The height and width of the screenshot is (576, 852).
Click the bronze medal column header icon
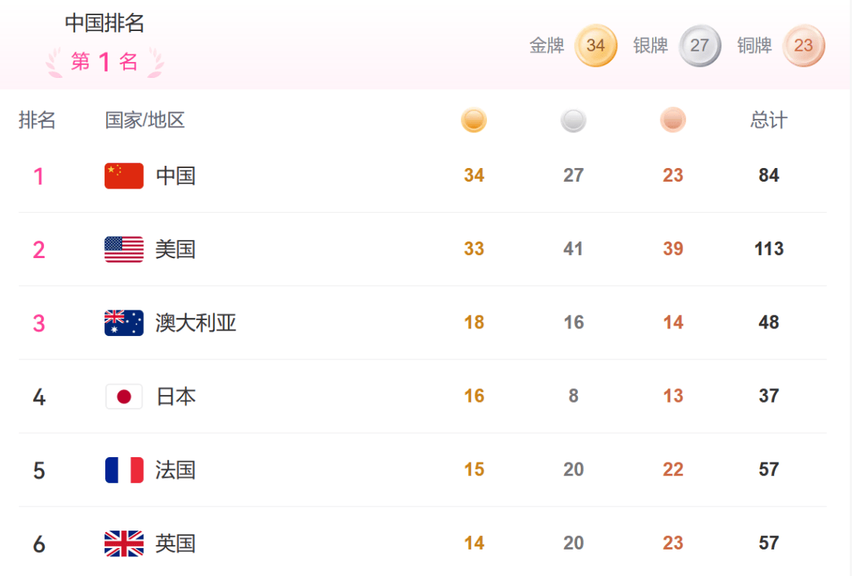pyautogui.click(x=673, y=120)
